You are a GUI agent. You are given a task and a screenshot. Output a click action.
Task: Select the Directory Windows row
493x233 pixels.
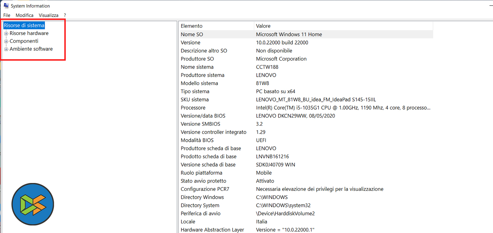pos(306,197)
